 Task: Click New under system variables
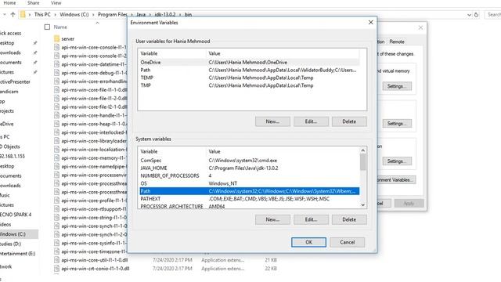(272, 219)
